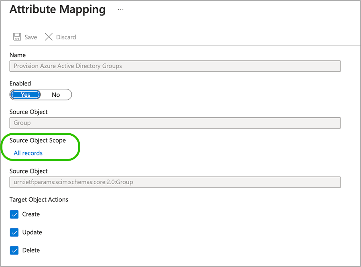The height and width of the screenshot is (267, 361).
Task: Click the Name input field
Action: coord(175,66)
